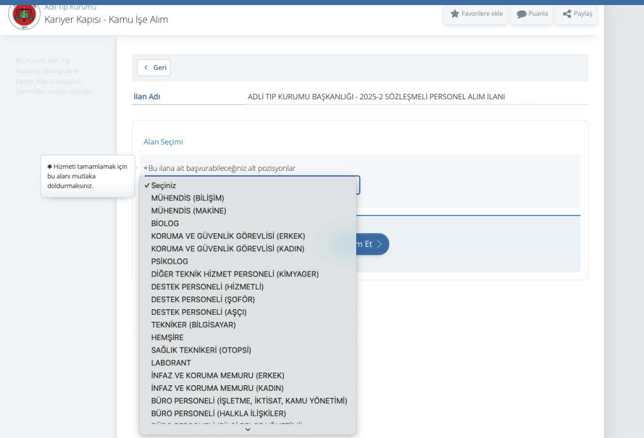
Task: Select KORUMA VE GÜVENLİK GÖREVLİSİ (KADIN)
Action: point(228,248)
